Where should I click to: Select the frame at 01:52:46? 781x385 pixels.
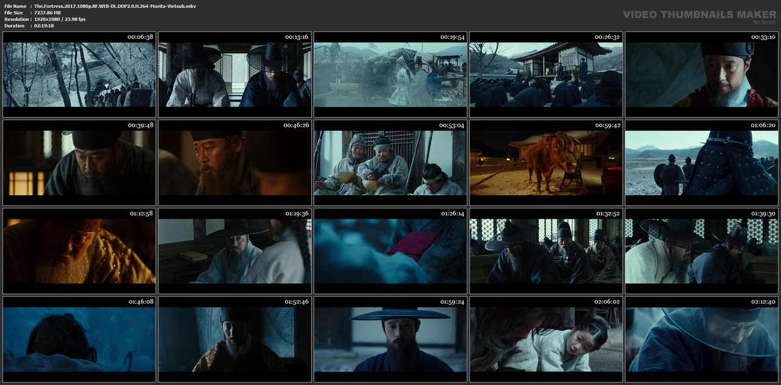pos(235,339)
